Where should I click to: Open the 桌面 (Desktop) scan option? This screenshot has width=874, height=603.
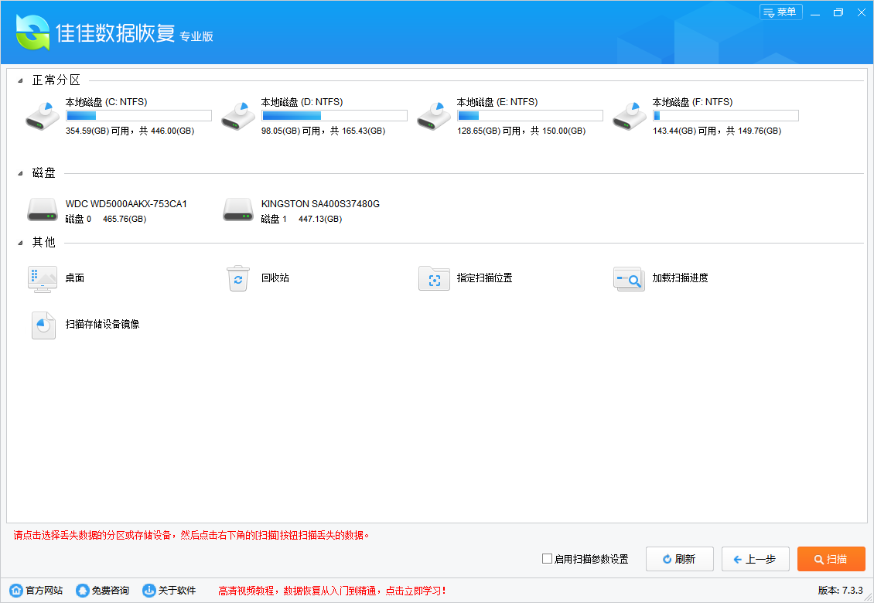click(x=43, y=279)
